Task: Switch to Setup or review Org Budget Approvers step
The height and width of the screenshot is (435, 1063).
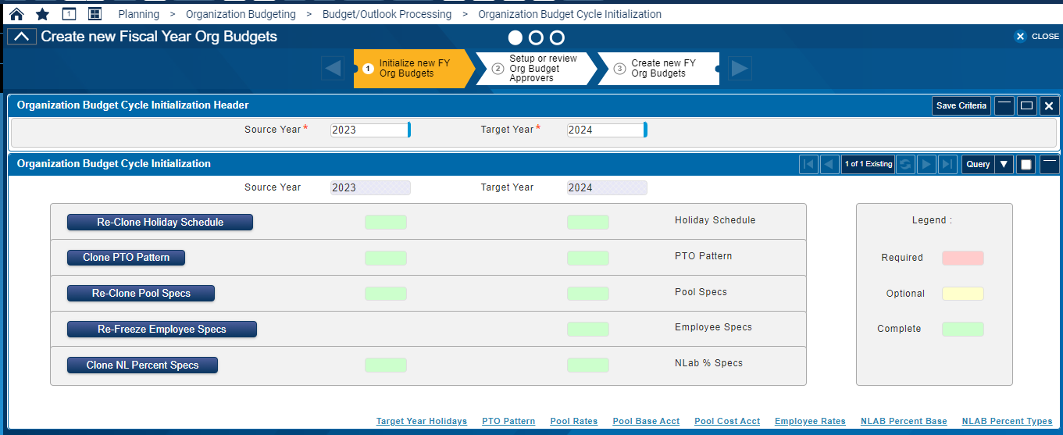Action: 537,69
